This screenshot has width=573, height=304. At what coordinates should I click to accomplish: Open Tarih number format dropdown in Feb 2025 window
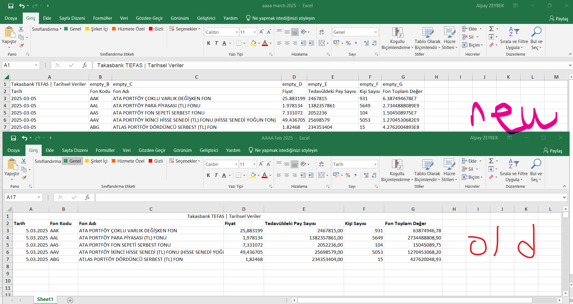click(375, 164)
